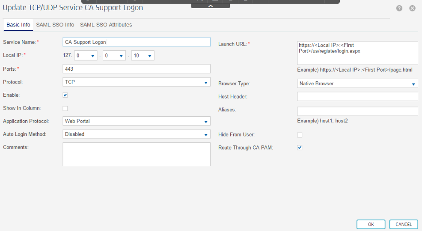Click the Host Header input field

coord(357,96)
